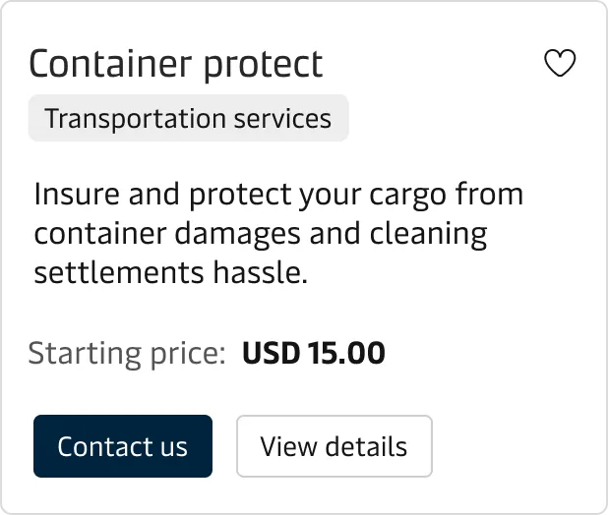Toggle the wishlist heart outline
608x515 pixels.
point(560,64)
